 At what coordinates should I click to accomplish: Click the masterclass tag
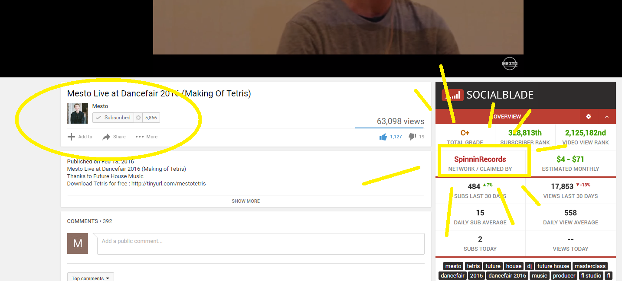(590, 266)
